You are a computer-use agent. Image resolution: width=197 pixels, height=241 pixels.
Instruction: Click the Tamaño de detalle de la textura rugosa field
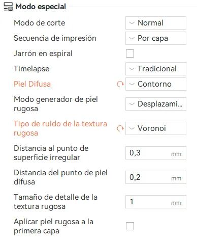(156, 202)
